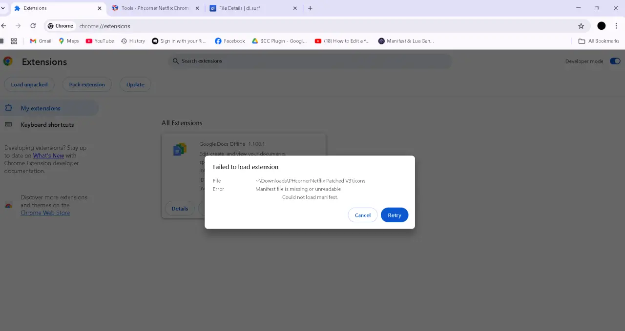
Task: Click the Could not load manifest text
Action: coord(310,197)
